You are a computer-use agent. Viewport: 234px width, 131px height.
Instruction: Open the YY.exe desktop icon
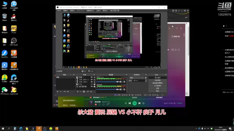coord(14,29)
